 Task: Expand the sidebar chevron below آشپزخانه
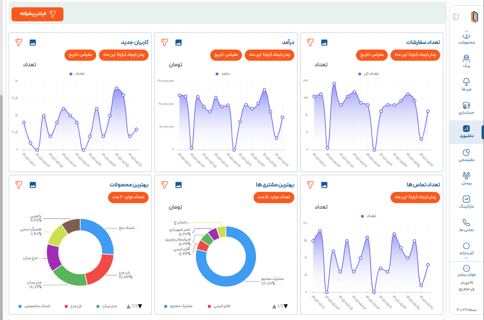click(466, 258)
